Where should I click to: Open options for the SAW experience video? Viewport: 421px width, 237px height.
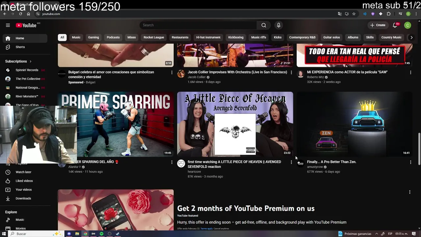point(410,72)
